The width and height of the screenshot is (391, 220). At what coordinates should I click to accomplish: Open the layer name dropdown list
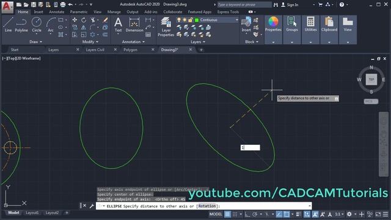236,20
